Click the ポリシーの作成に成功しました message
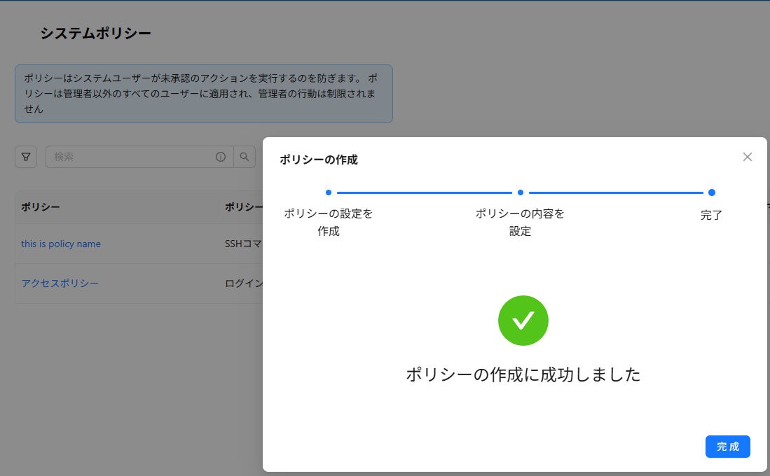This screenshot has width=770, height=476. click(523, 374)
